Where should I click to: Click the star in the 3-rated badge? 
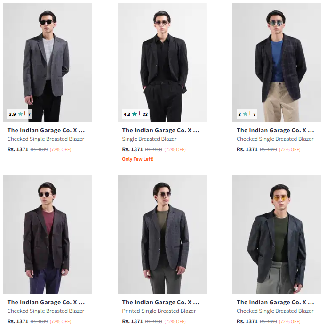pos(245,114)
